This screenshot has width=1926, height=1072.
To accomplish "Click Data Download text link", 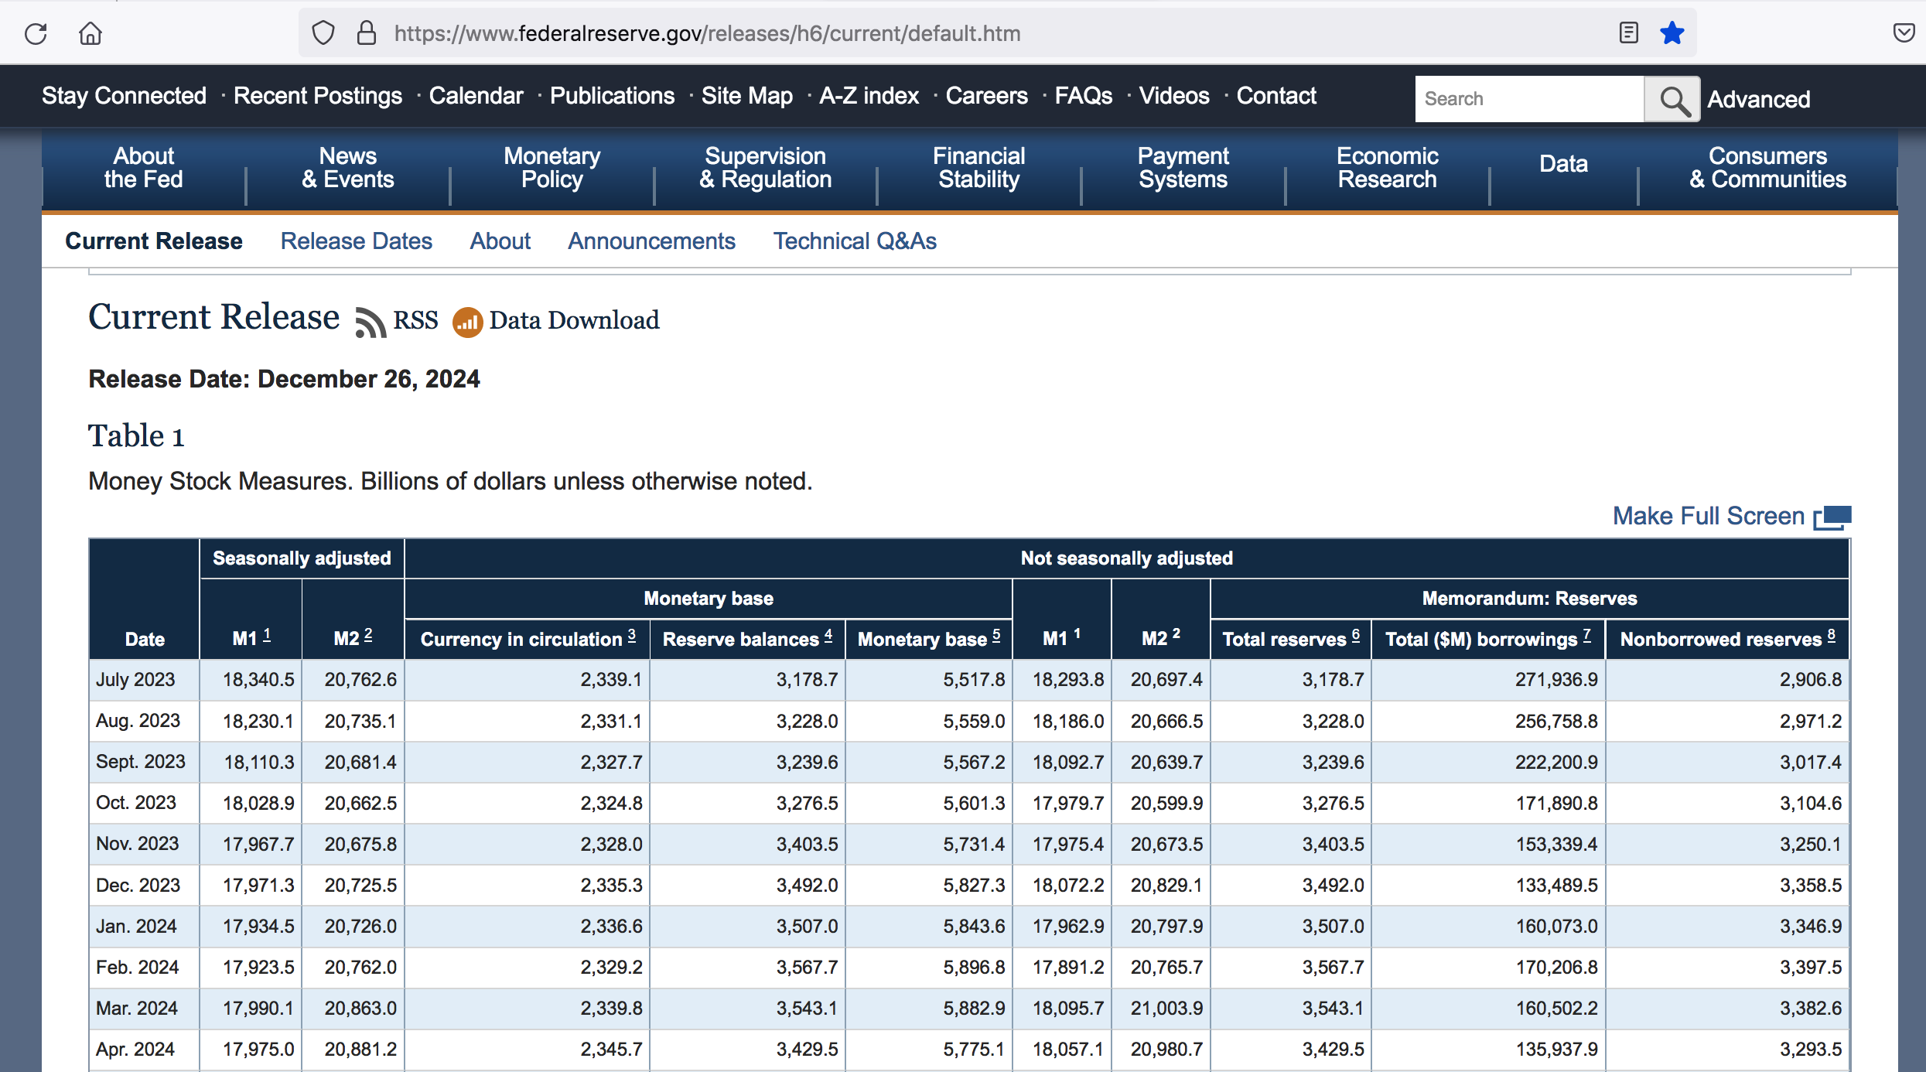I will pyautogui.click(x=574, y=320).
